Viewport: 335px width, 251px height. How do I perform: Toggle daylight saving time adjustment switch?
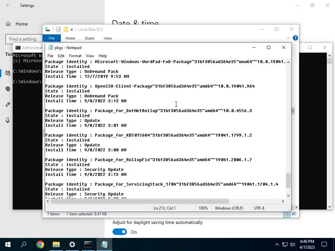pyautogui.click(x=120, y=232)
